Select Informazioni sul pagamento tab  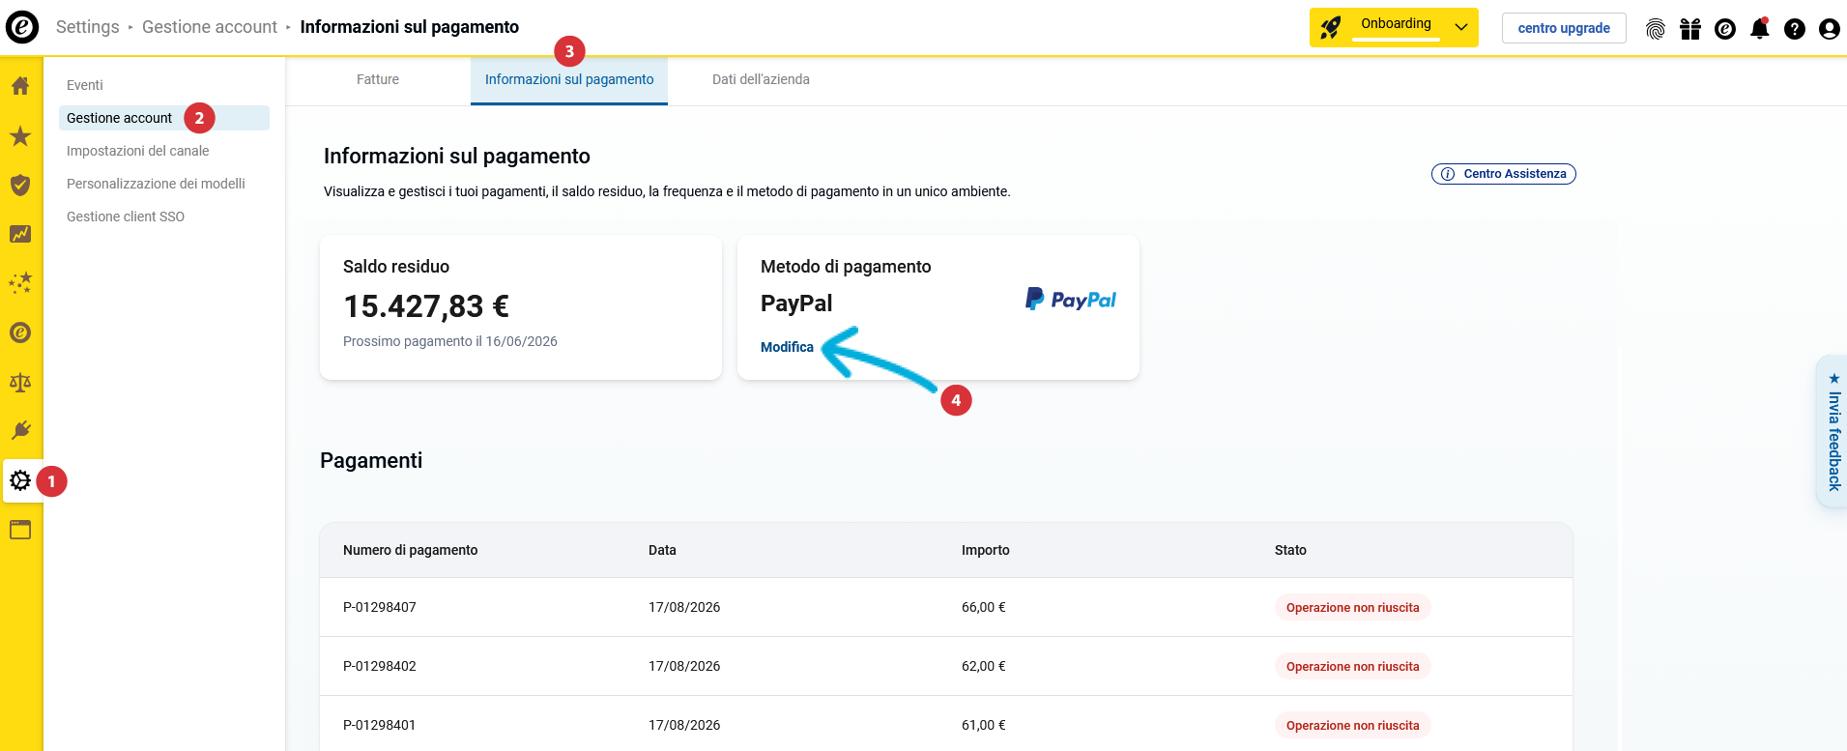point(569,79)
